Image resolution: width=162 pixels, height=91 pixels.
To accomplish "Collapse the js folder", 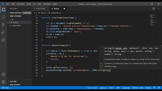I will (12, 19).
